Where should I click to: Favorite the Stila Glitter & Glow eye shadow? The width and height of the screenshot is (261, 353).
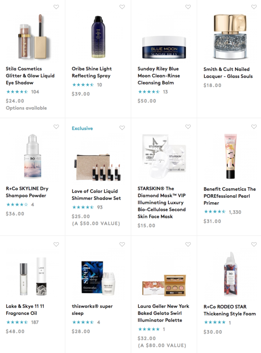point(56,7)
